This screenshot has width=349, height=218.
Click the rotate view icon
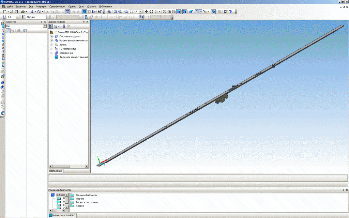pos(151,12)
